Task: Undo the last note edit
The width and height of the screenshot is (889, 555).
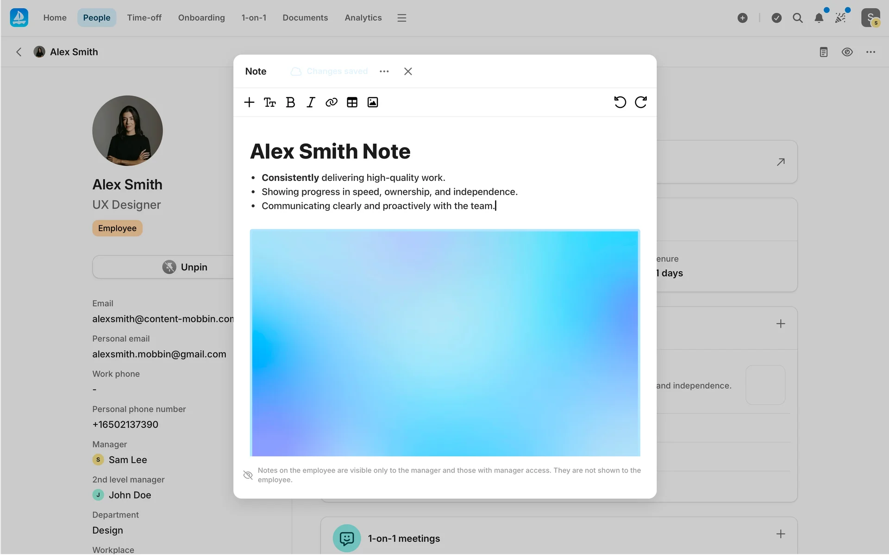Action: point(620,102)
